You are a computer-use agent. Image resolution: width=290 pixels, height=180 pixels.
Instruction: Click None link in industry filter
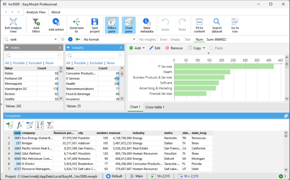[x=111, y=63]
